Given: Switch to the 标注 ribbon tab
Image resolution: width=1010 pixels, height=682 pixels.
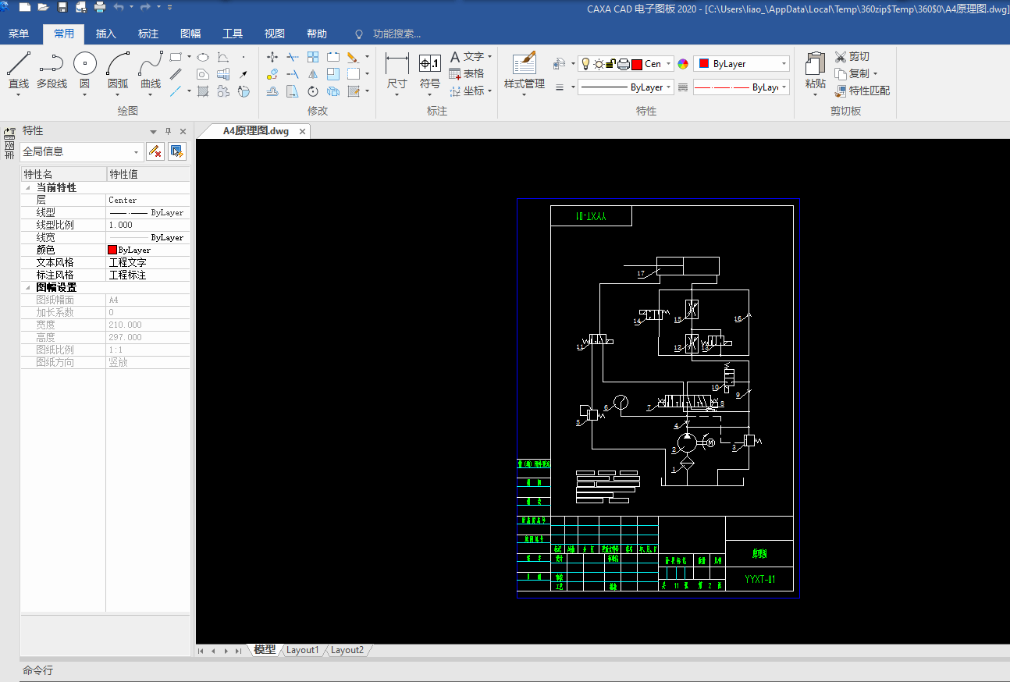Looking at the screenshot, I should pyautogui.click(x=148, y=34).
